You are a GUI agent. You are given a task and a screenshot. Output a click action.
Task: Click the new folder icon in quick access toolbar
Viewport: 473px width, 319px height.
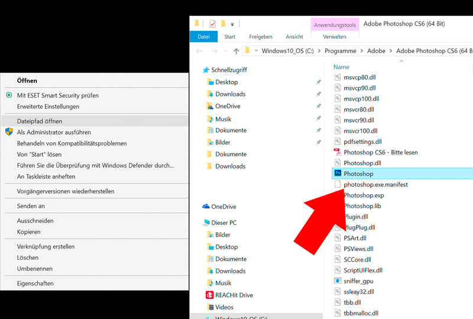point(223,24)
